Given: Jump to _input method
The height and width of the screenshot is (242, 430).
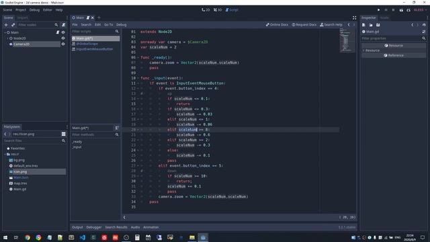Looking at the screenshot, I should tap(77, 147).
